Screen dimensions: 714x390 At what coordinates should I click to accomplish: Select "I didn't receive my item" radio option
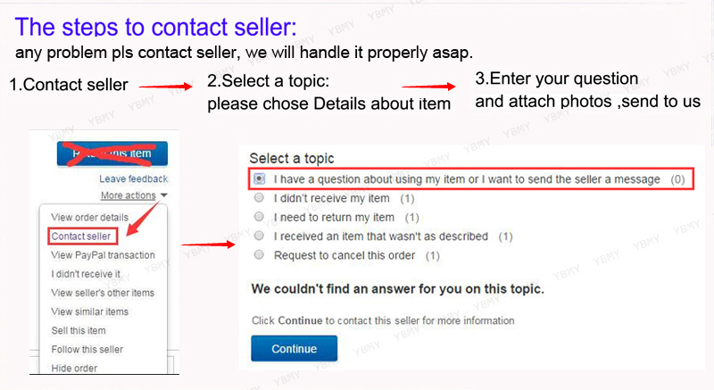coord(259,198)
